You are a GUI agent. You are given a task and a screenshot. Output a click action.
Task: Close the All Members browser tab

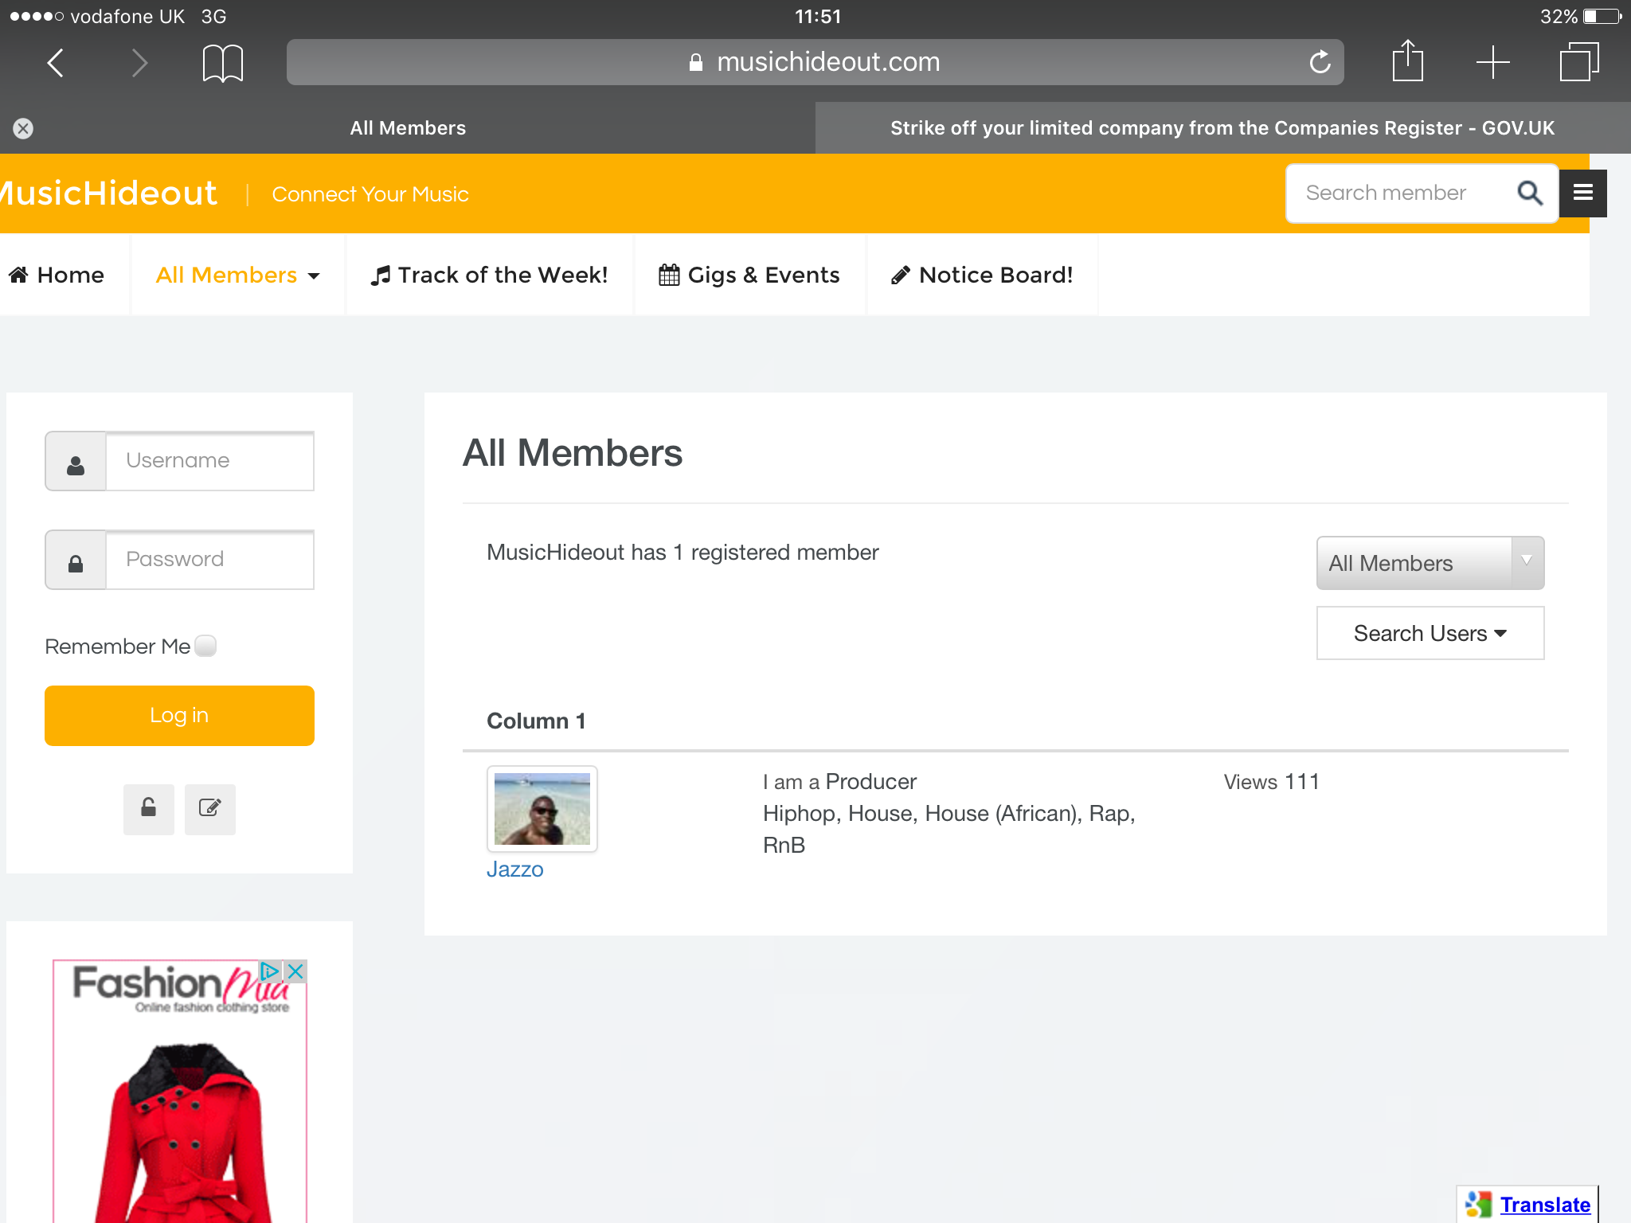(x=23, y=128)
